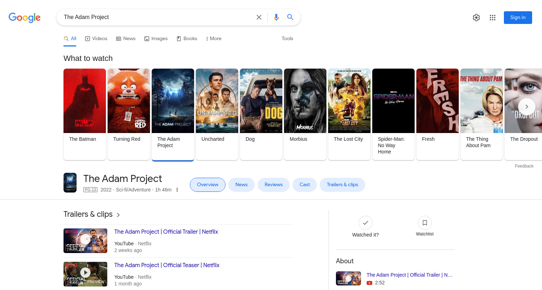Switch to the Videos tab

tap(96, 39)
